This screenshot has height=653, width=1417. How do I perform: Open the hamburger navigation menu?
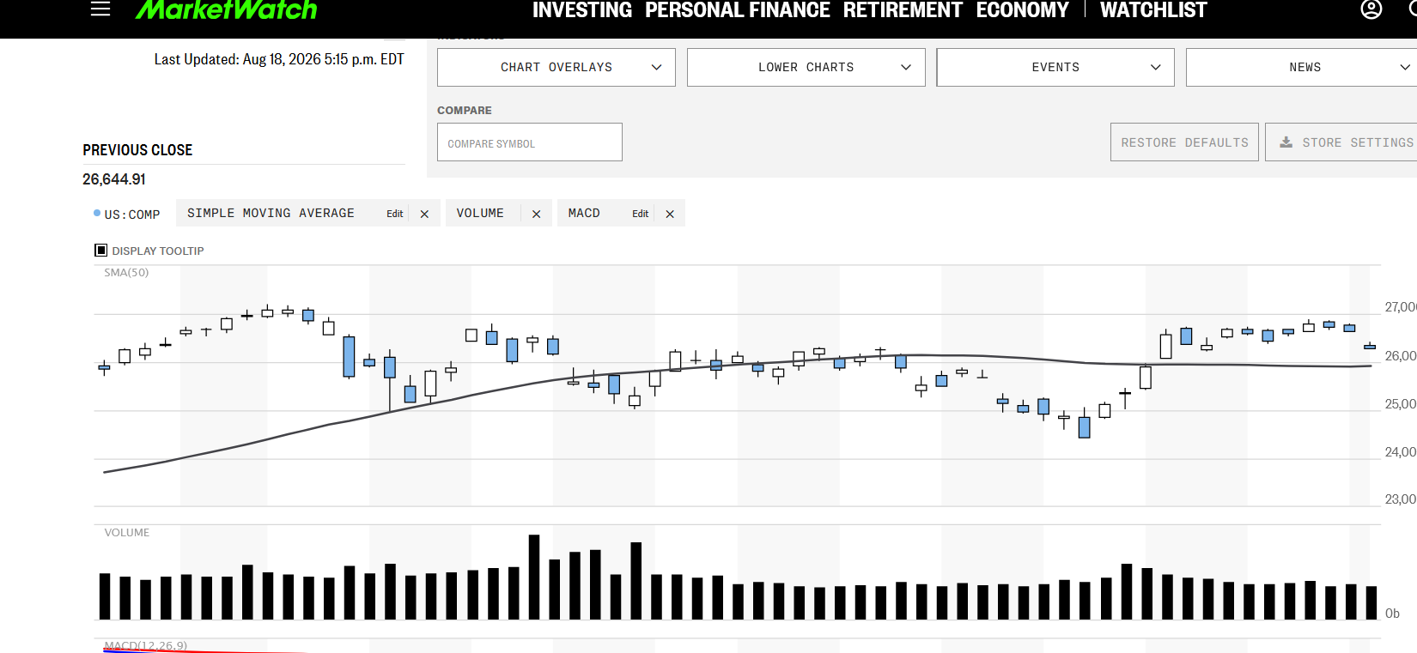pos(100,9)
